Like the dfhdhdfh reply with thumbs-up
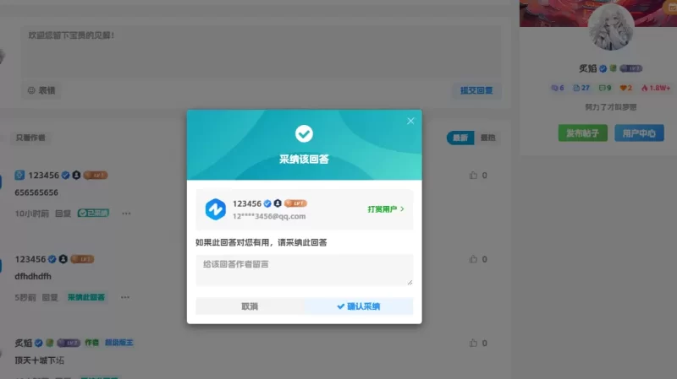The width and height of the screenshot is (677, 379). [473, 259]
